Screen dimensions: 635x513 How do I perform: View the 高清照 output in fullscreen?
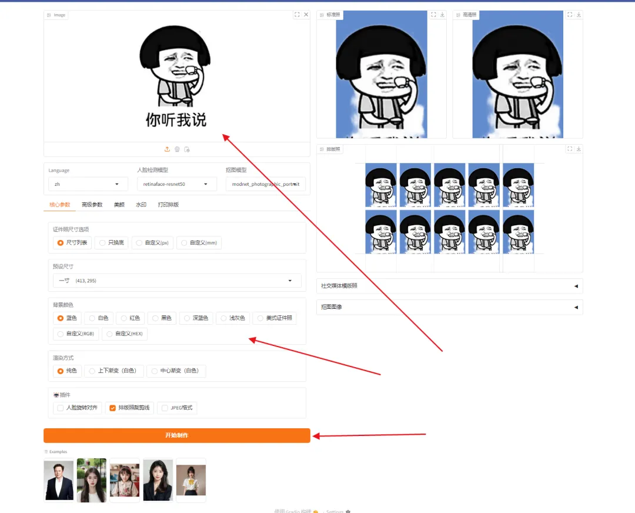570,15
